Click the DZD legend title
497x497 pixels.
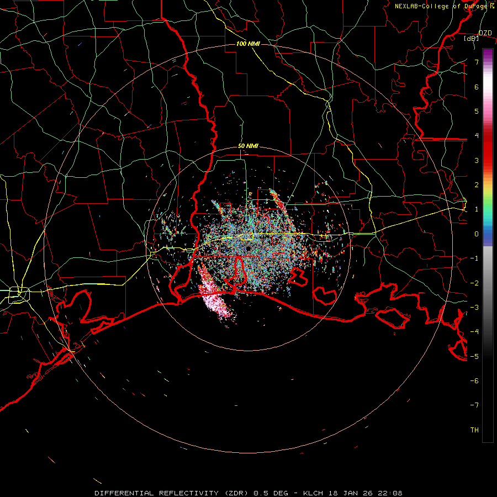point(485,33)
